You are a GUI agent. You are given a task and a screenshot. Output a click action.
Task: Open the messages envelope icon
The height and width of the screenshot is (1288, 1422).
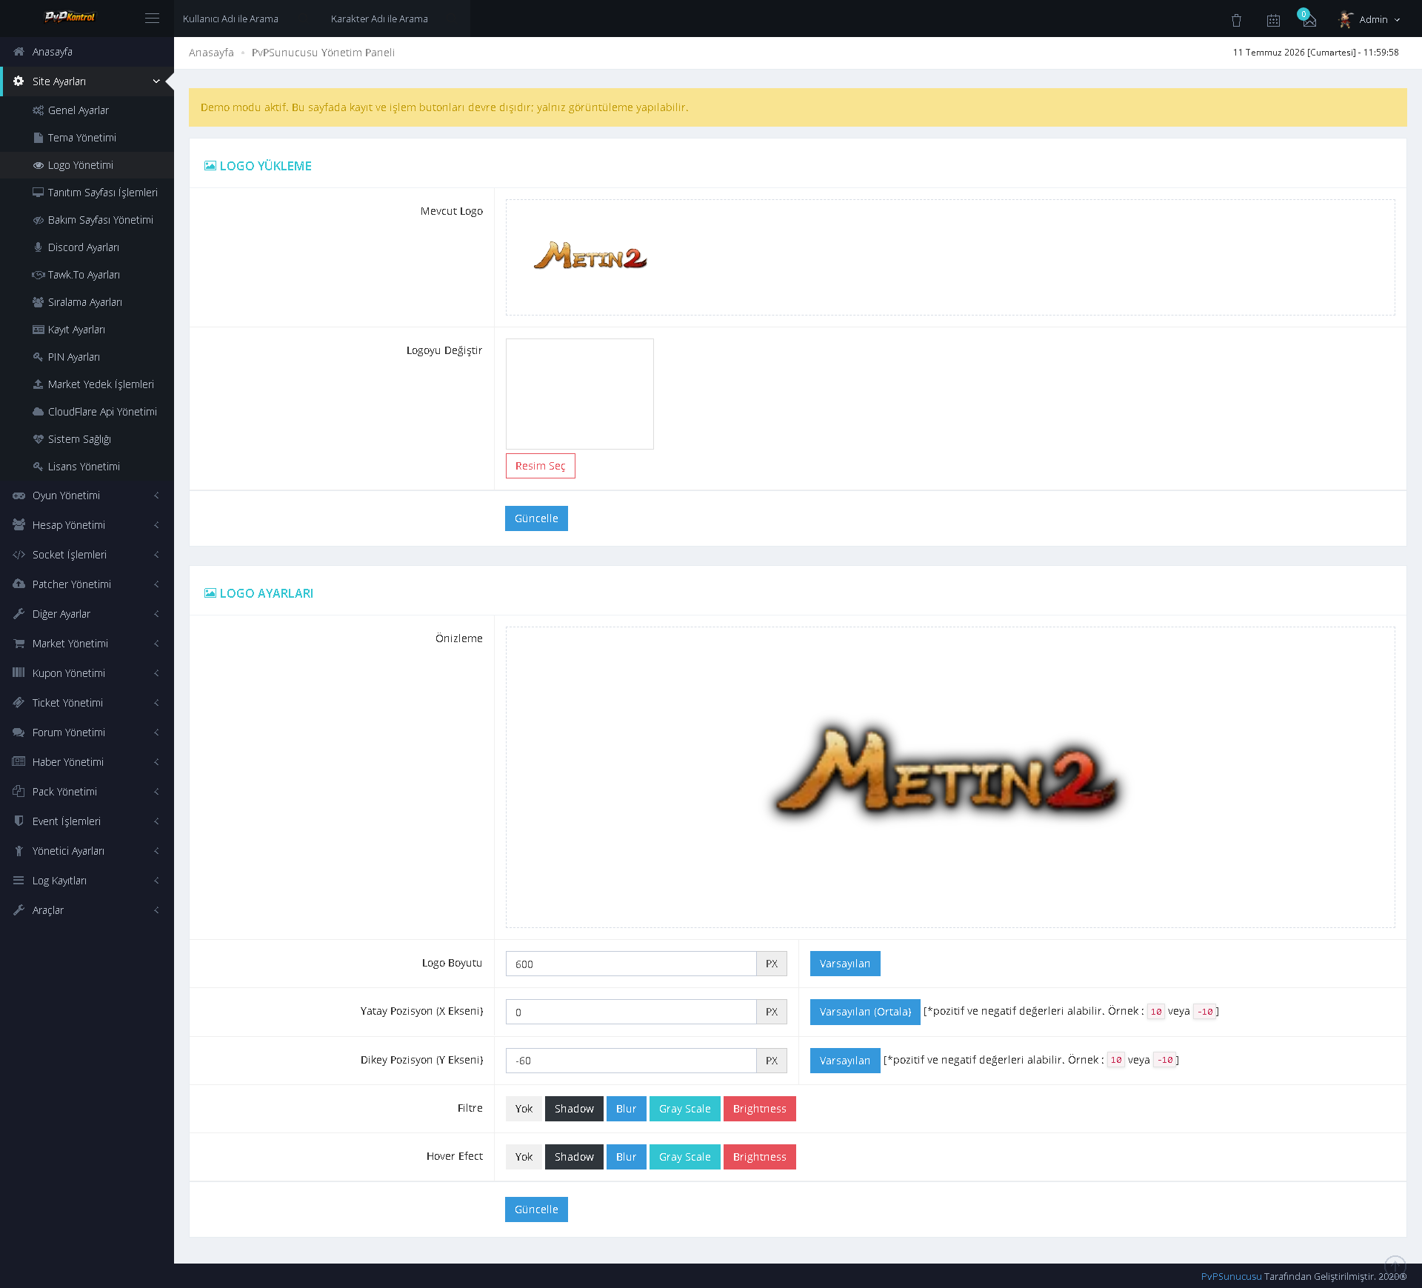coord(1309,21)
